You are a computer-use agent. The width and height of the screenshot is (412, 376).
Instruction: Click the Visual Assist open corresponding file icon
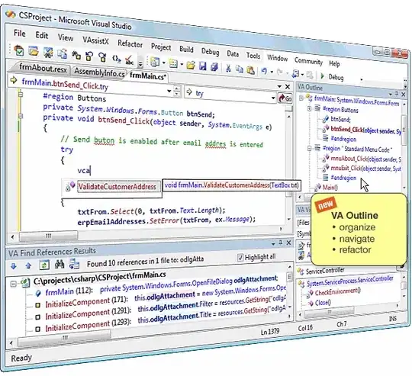pyautogui.click(x=63, y=53)
